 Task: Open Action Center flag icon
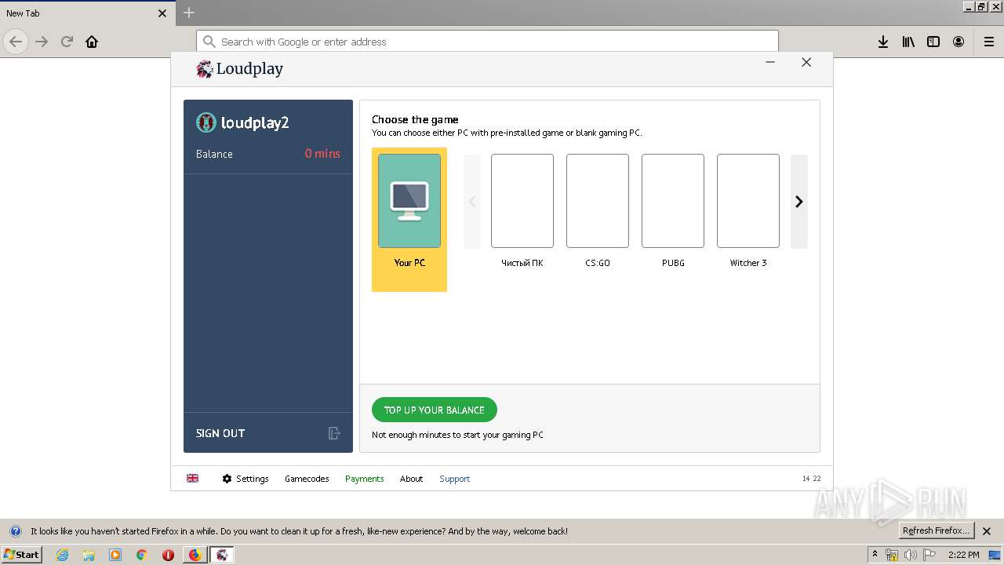pyautogui.click(x=930, y=555)
